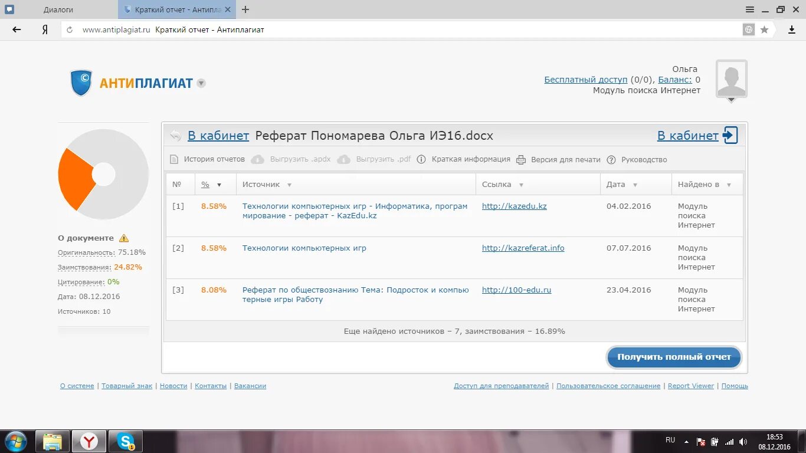Open Пользовательское соглашение link

pyautogui.click(x=608, y=386)
